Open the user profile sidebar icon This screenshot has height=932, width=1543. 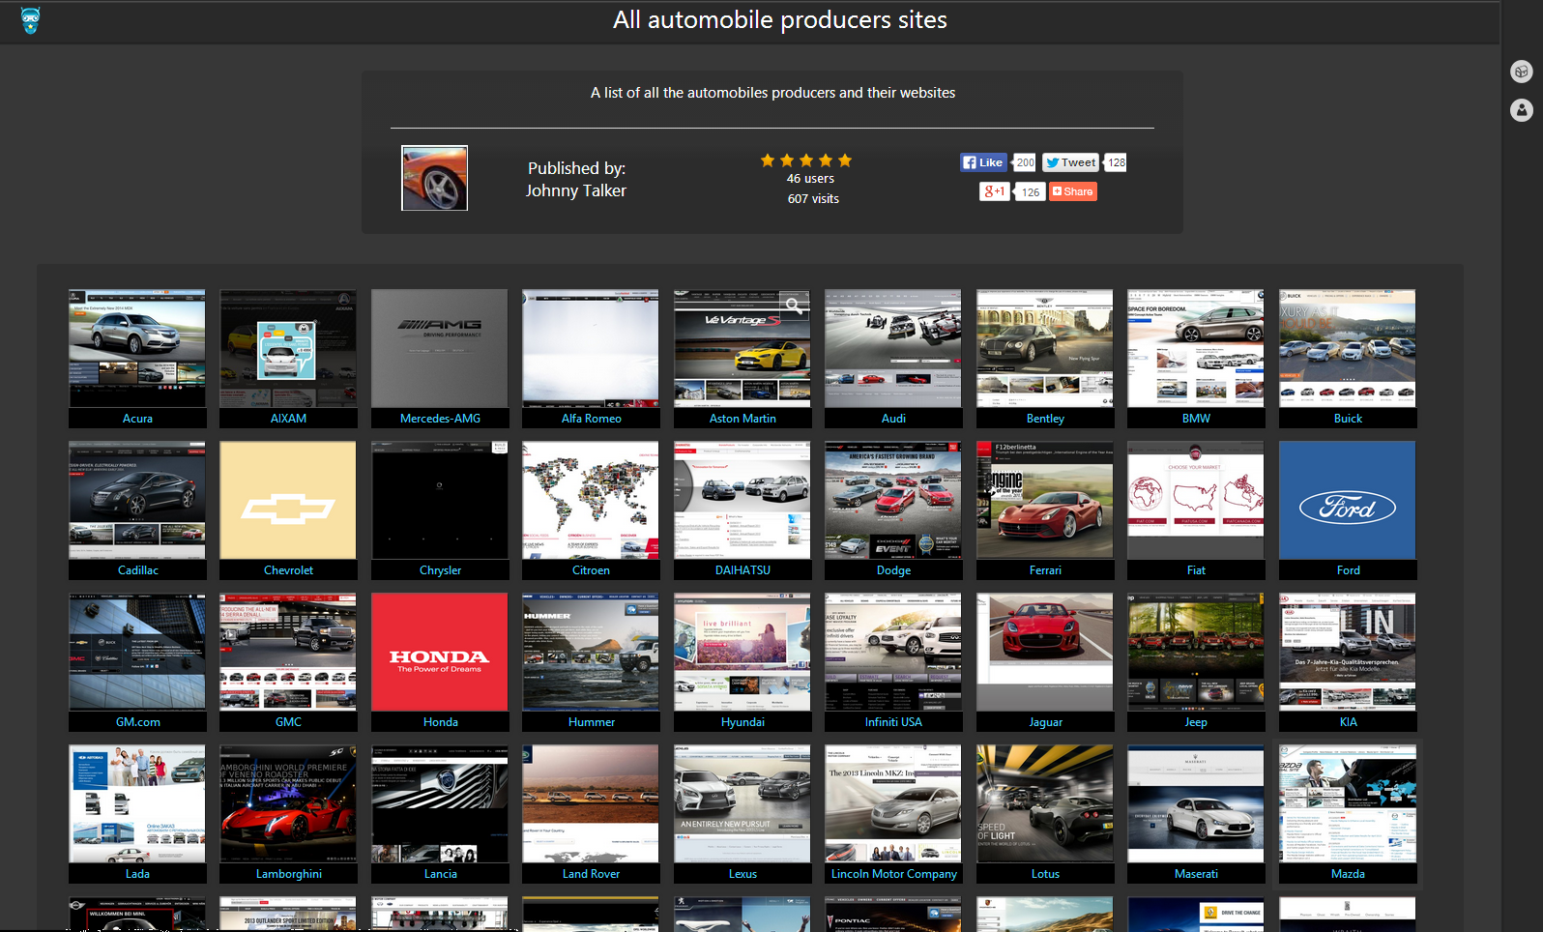(x=1522, y=110)
